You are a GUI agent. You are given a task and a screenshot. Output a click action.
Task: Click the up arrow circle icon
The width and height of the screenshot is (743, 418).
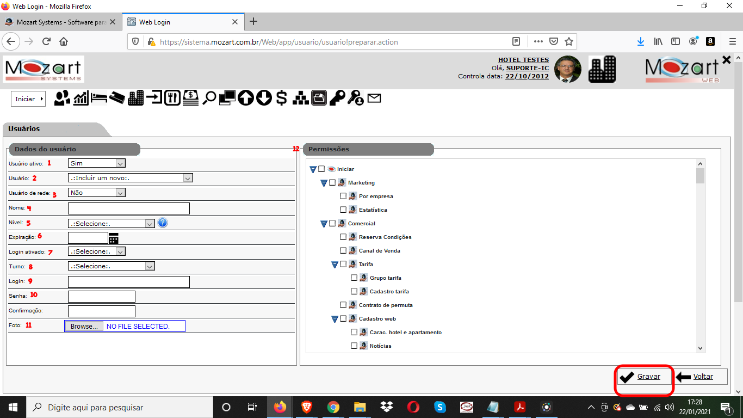246,98
